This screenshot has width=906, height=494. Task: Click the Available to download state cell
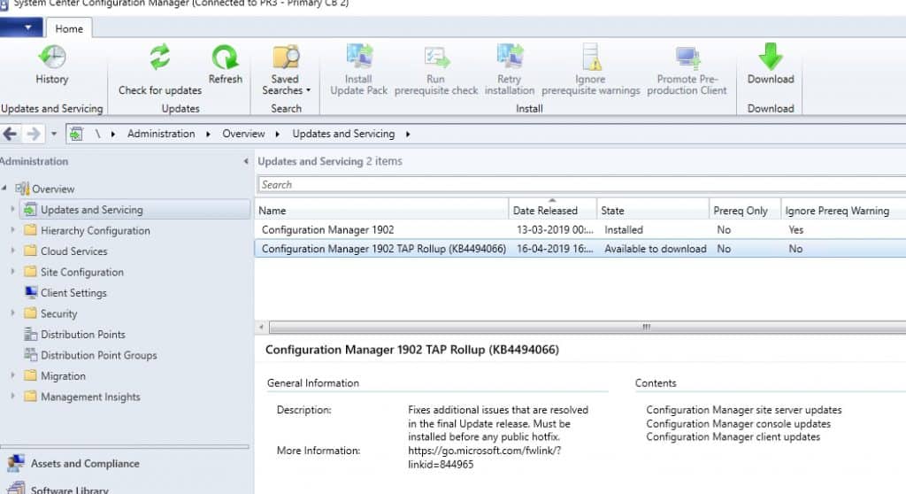656,249
